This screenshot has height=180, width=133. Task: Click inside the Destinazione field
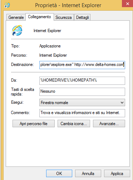[82, 65]
